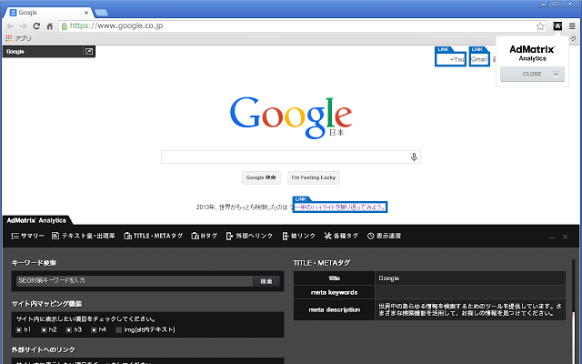Open the home page icon
The height and width of the screenshot is (364, 582).
50,26
